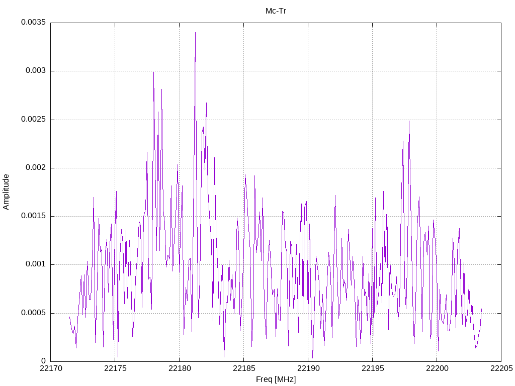Image resolution: width=515 pixels, height=386 pixels.
Task: Click the spectrum peak near 22198 MHz
Action: pyautogui.click(x=409, y=122)
